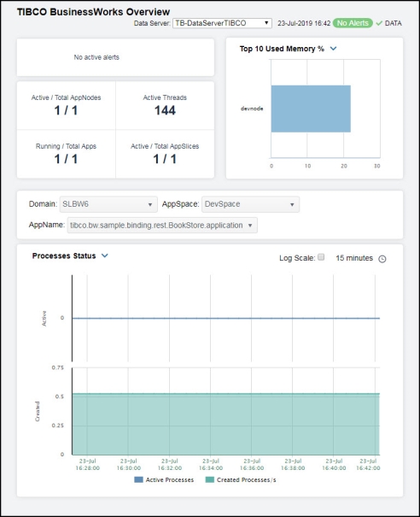Open the AppName BookStore application dropdown
Image resolution: width=420 pixels, height=517 pixels.
click(x=162, y=226)
